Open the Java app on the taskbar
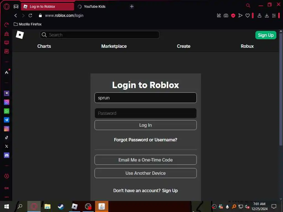This screenshot has width=283, height=212. [x=102, y=206]
